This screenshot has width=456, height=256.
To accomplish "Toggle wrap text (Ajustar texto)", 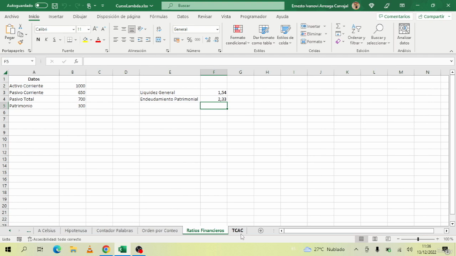I will [159, 29].
